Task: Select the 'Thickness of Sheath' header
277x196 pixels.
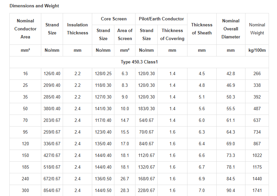Action: coord(202,29)
